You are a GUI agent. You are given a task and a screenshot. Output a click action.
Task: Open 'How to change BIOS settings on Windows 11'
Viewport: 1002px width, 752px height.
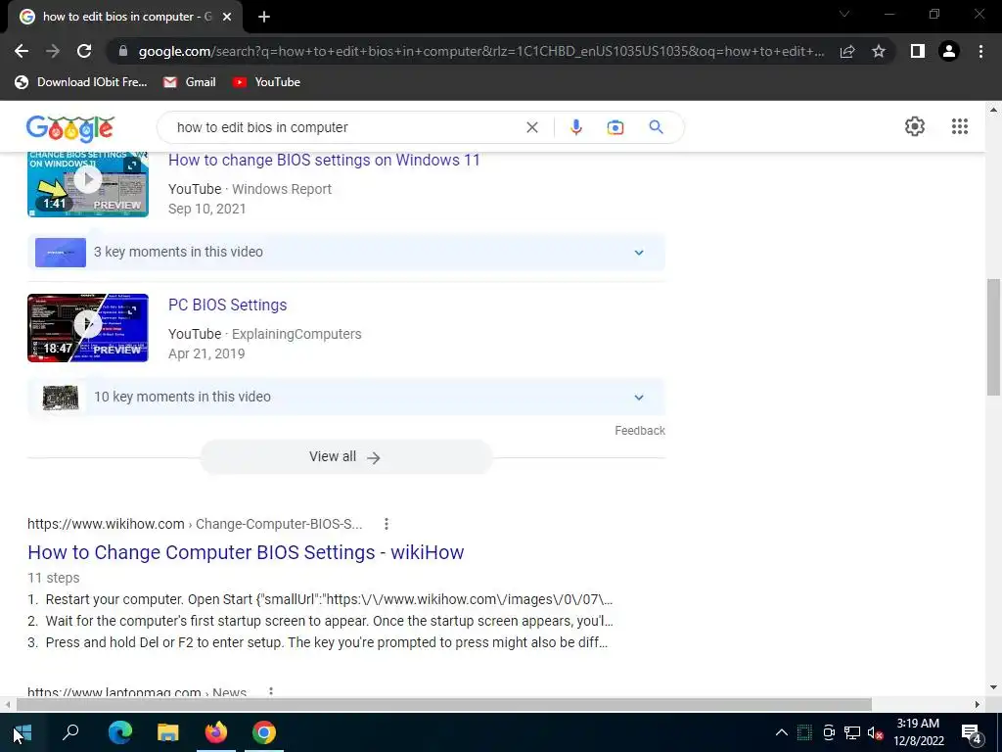click(324, 160)
